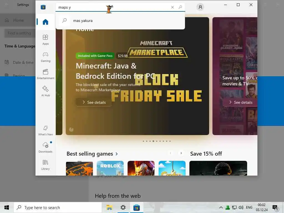This screenshot has width=284, height=213.
Task: Click the Microsoft Store logo icon
Action: 43,7
